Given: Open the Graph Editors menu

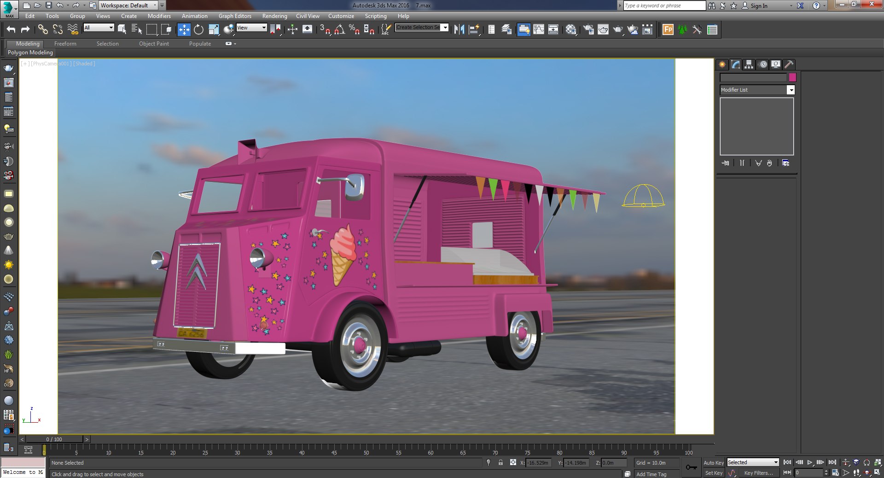Looking at the screenshot, I should click(235, 16).
